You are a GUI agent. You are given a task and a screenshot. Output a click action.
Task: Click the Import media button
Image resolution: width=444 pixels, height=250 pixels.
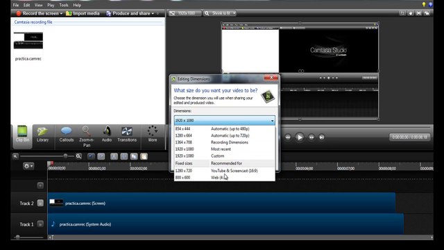tap(83, 13)
